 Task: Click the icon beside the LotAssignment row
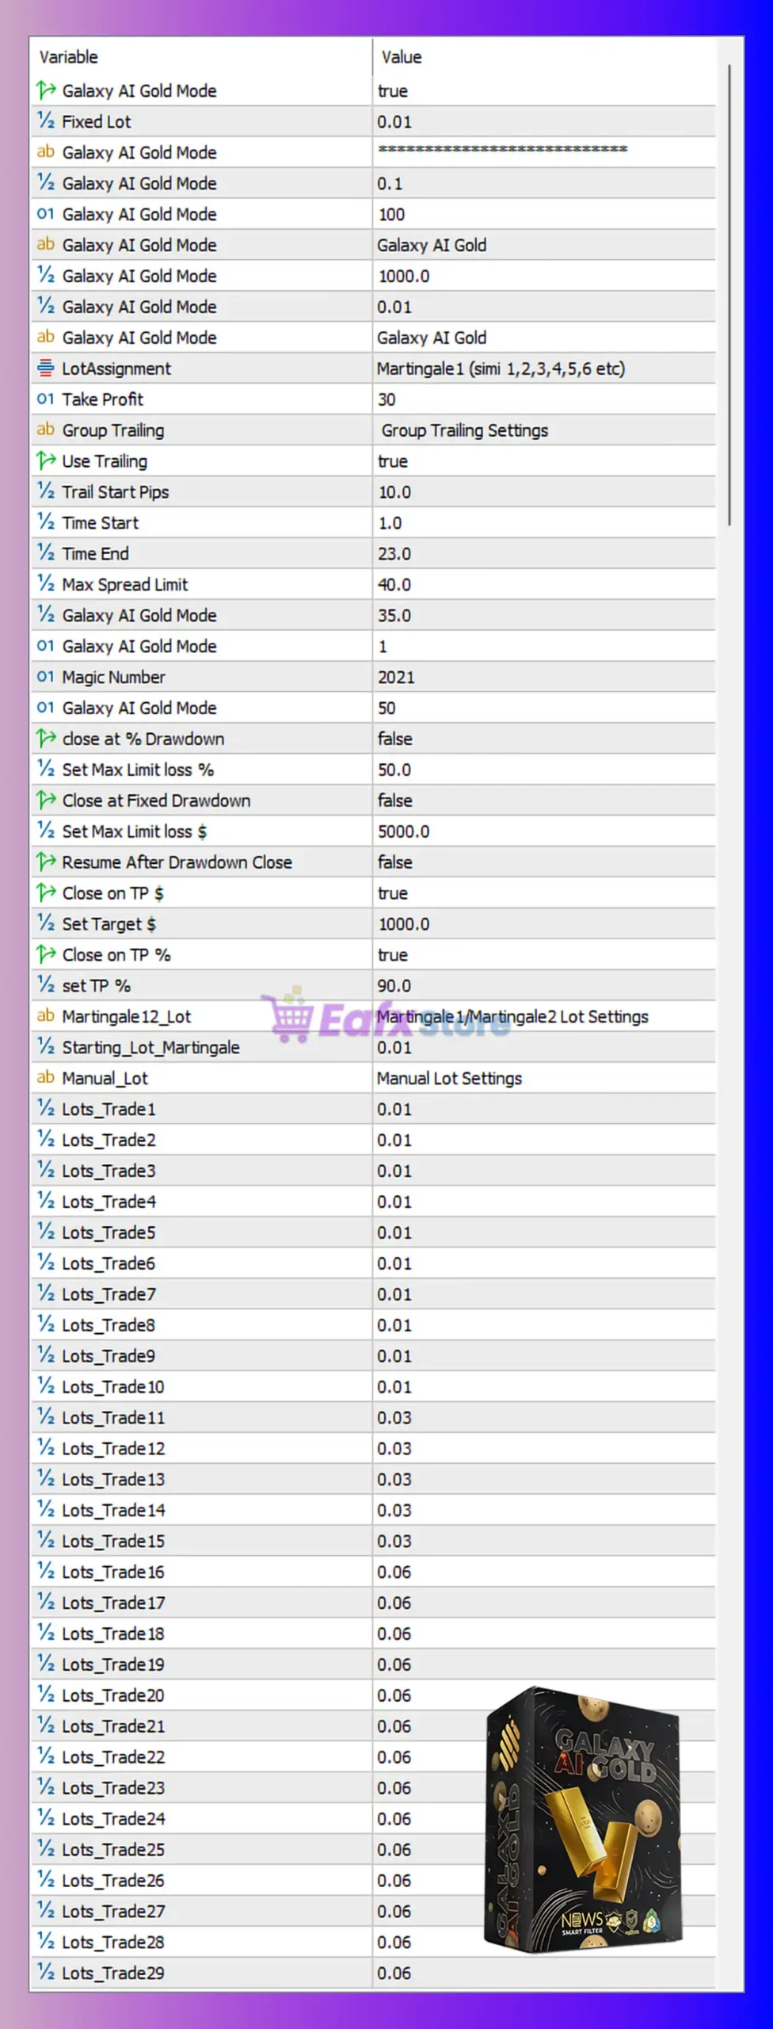(46, 369)
